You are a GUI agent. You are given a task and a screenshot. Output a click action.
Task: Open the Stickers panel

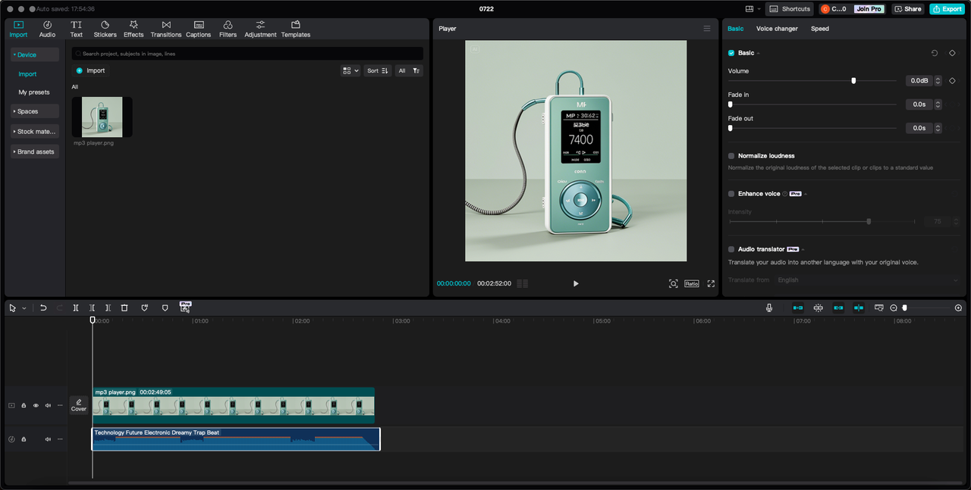105,29
